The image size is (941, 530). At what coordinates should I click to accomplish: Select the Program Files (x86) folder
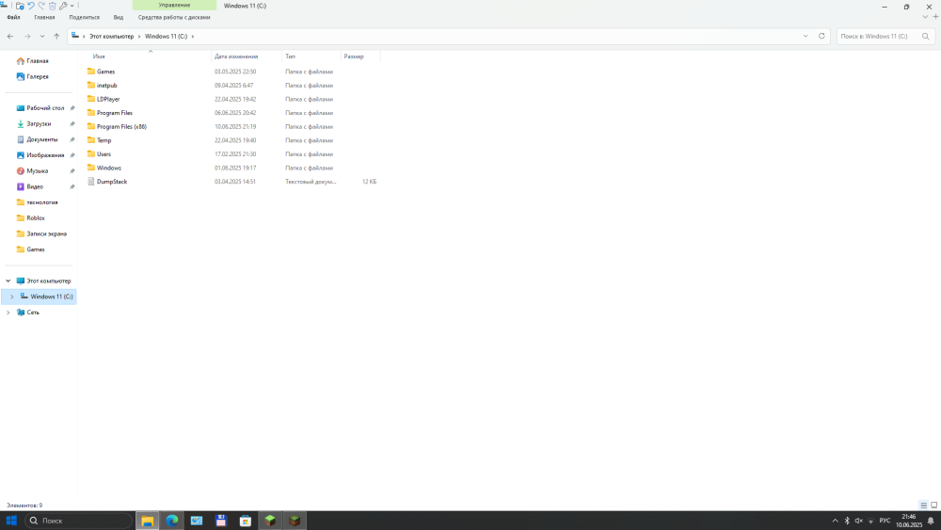tap(121, 127)
